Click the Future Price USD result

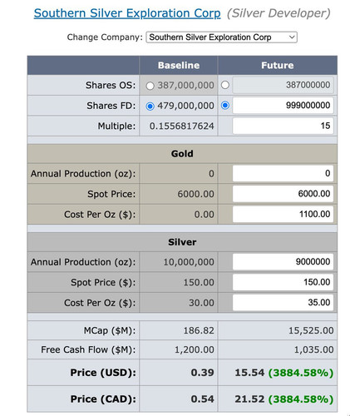tap(284, 373)
